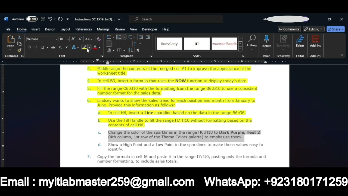
Task: Click the Copy icon in Clipboard group
Action: [19, 44]
